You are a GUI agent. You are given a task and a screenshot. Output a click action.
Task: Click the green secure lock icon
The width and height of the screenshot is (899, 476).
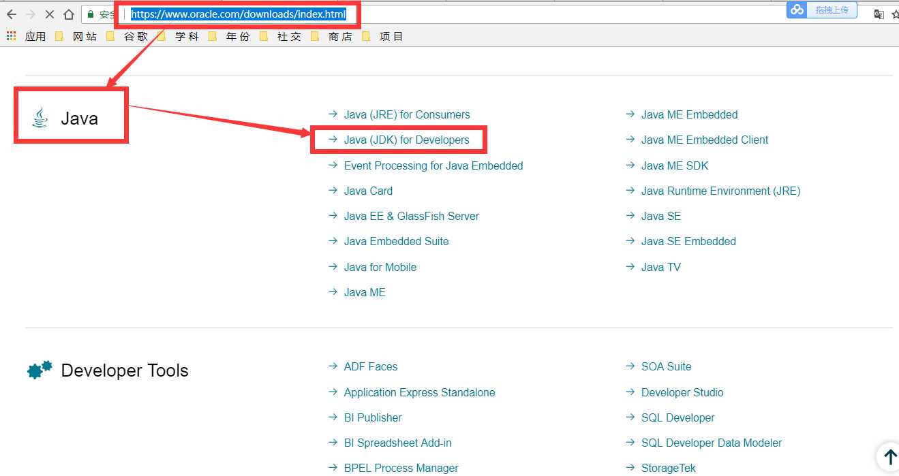[91, 14]
